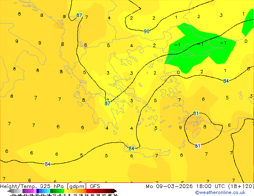Click the 90 height contour label
Image resolution: width=254 pixels, height=196 pixels.
pyautogui.click(x=147, y=31)
